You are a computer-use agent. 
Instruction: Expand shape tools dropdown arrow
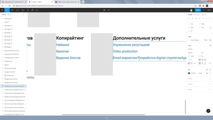[x=19, y=10]
